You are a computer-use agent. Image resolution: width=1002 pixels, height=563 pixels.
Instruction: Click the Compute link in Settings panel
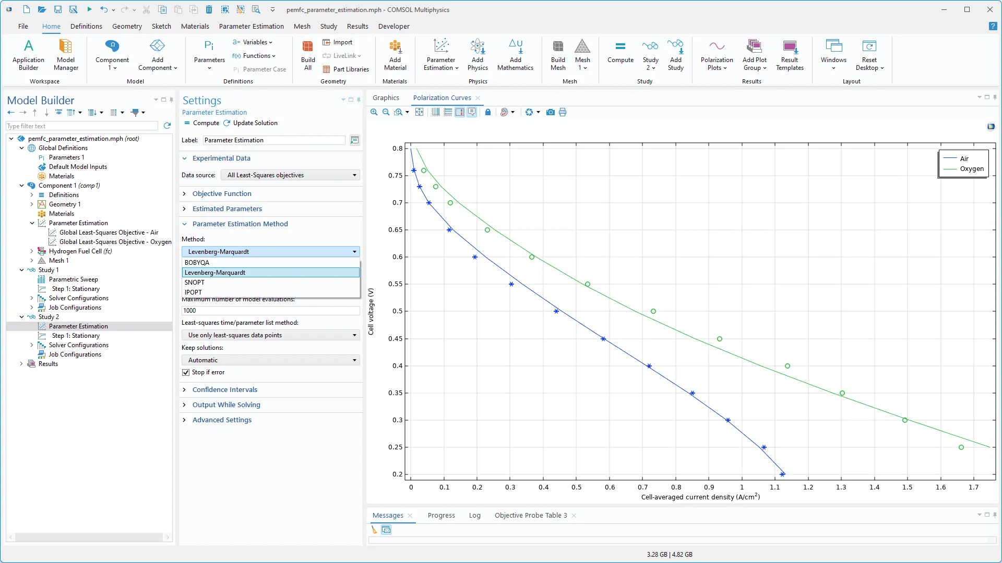coord(201,123)
